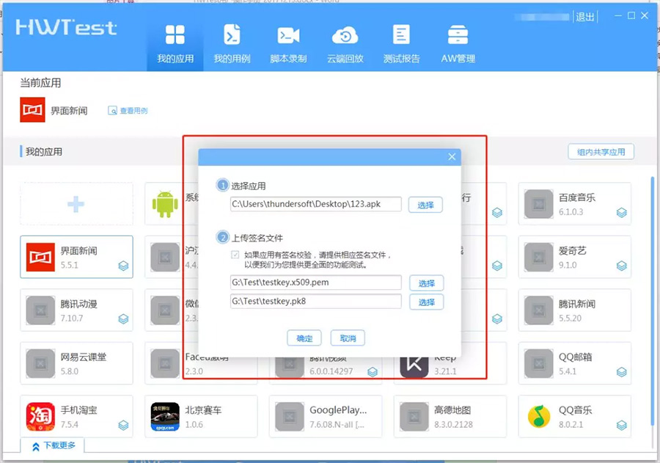Switch to the 我的应用 tab
Screen dimensions: 660x463
(175, 44)
